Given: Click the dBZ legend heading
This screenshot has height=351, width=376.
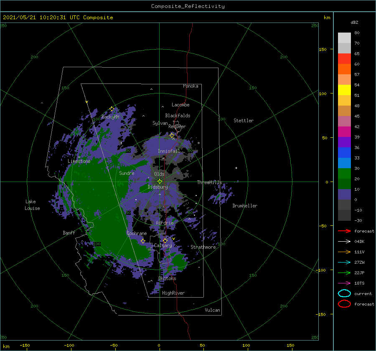Looking at the screenshot, I should coord(354,22).
